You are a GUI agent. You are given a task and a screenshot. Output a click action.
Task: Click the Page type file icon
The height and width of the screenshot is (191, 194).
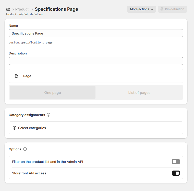coord(17,76)
